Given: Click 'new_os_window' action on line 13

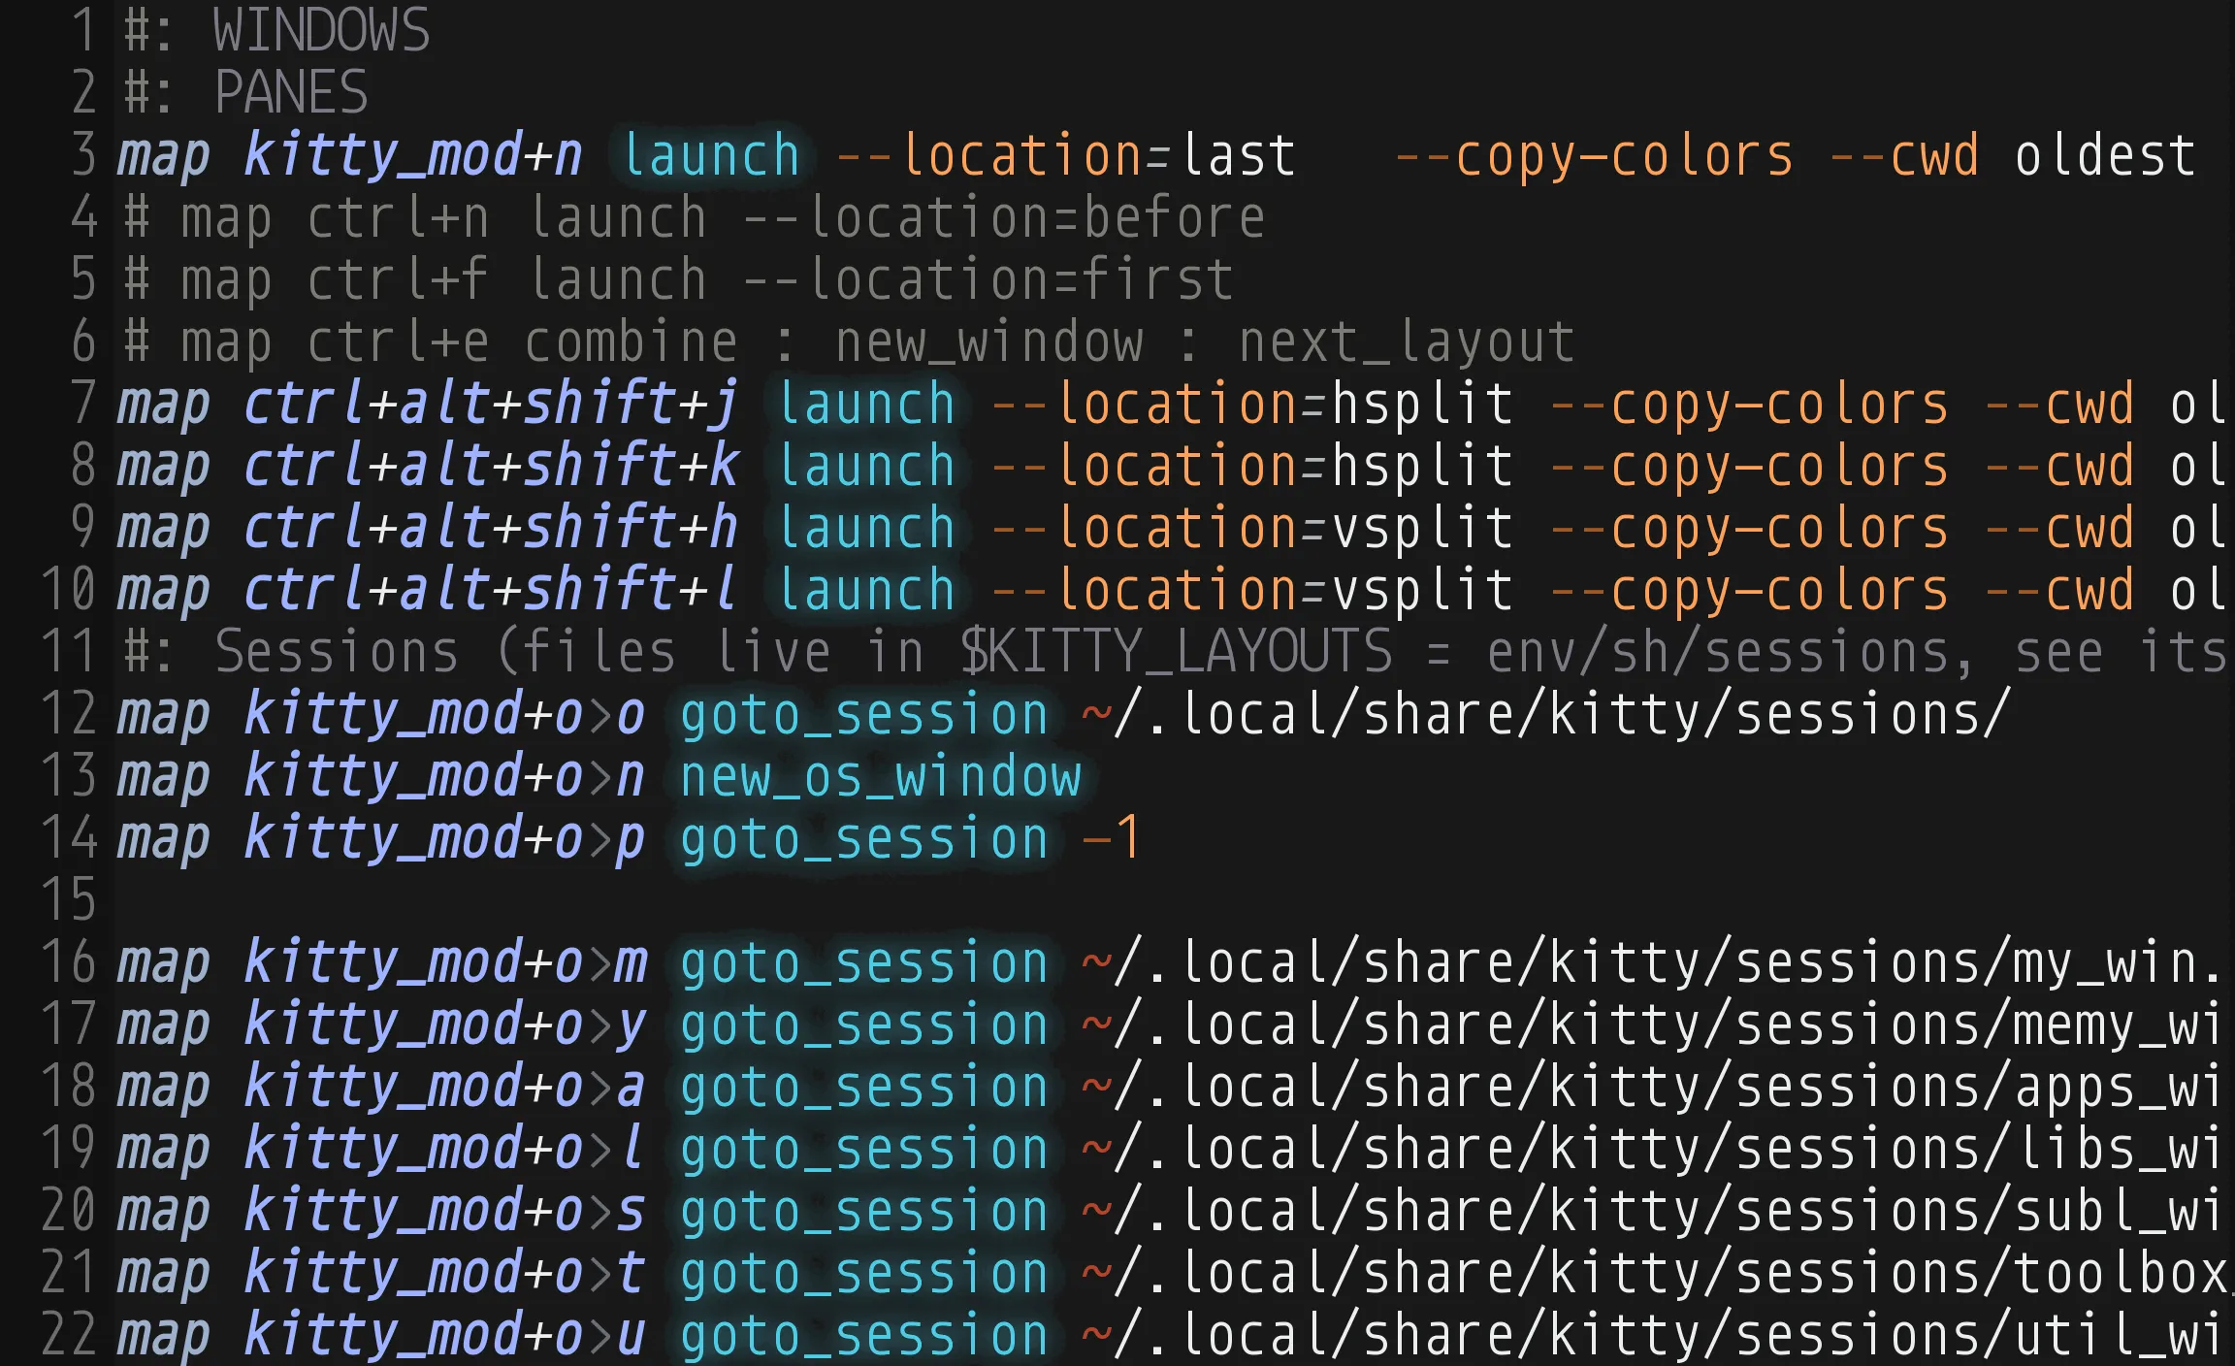Looking at the screenshot, I should pyautogui.click(x=881, y=776).
